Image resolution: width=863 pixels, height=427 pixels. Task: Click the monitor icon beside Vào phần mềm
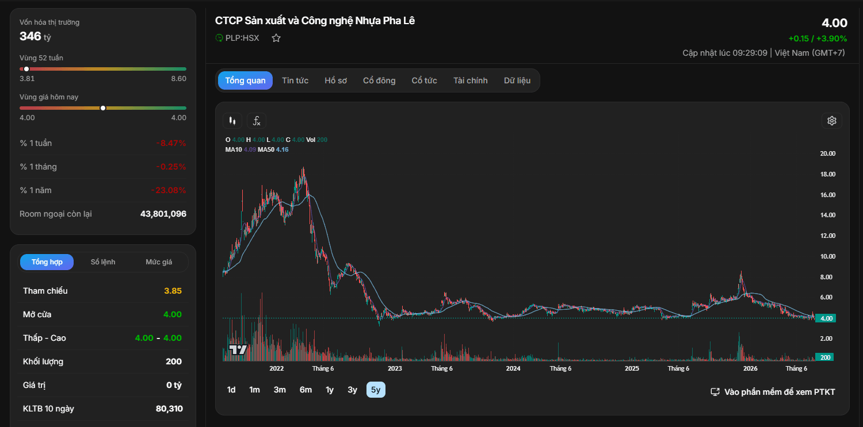[x=715, y=392]
